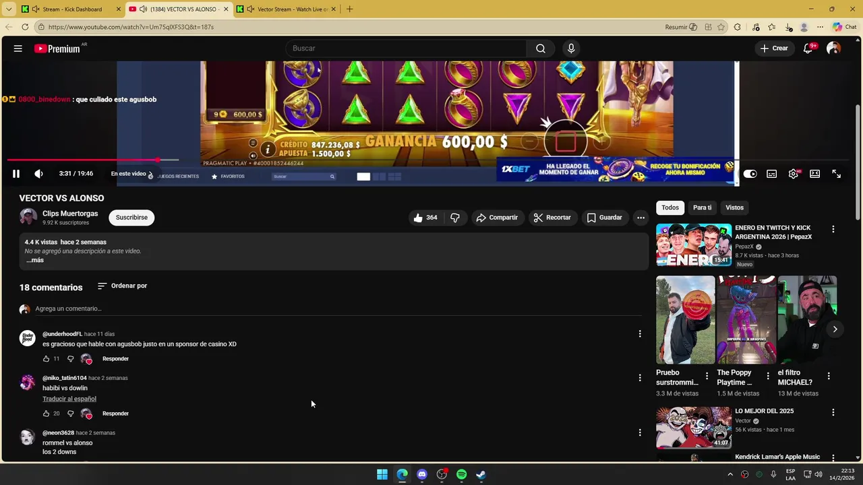This screenshot has width=863, height=485.
Task: Open Steam from taskbar
Action: pyautogui.click(x=481, y=474)
